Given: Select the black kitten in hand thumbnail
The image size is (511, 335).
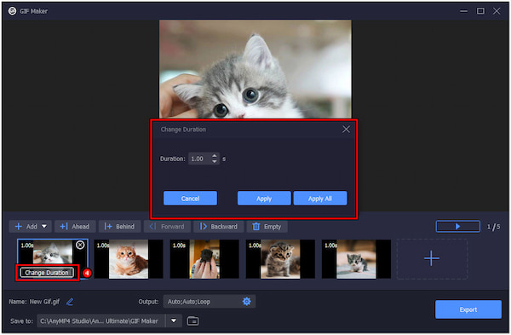Looking at the screenshot, I should [x=204, y=259].
